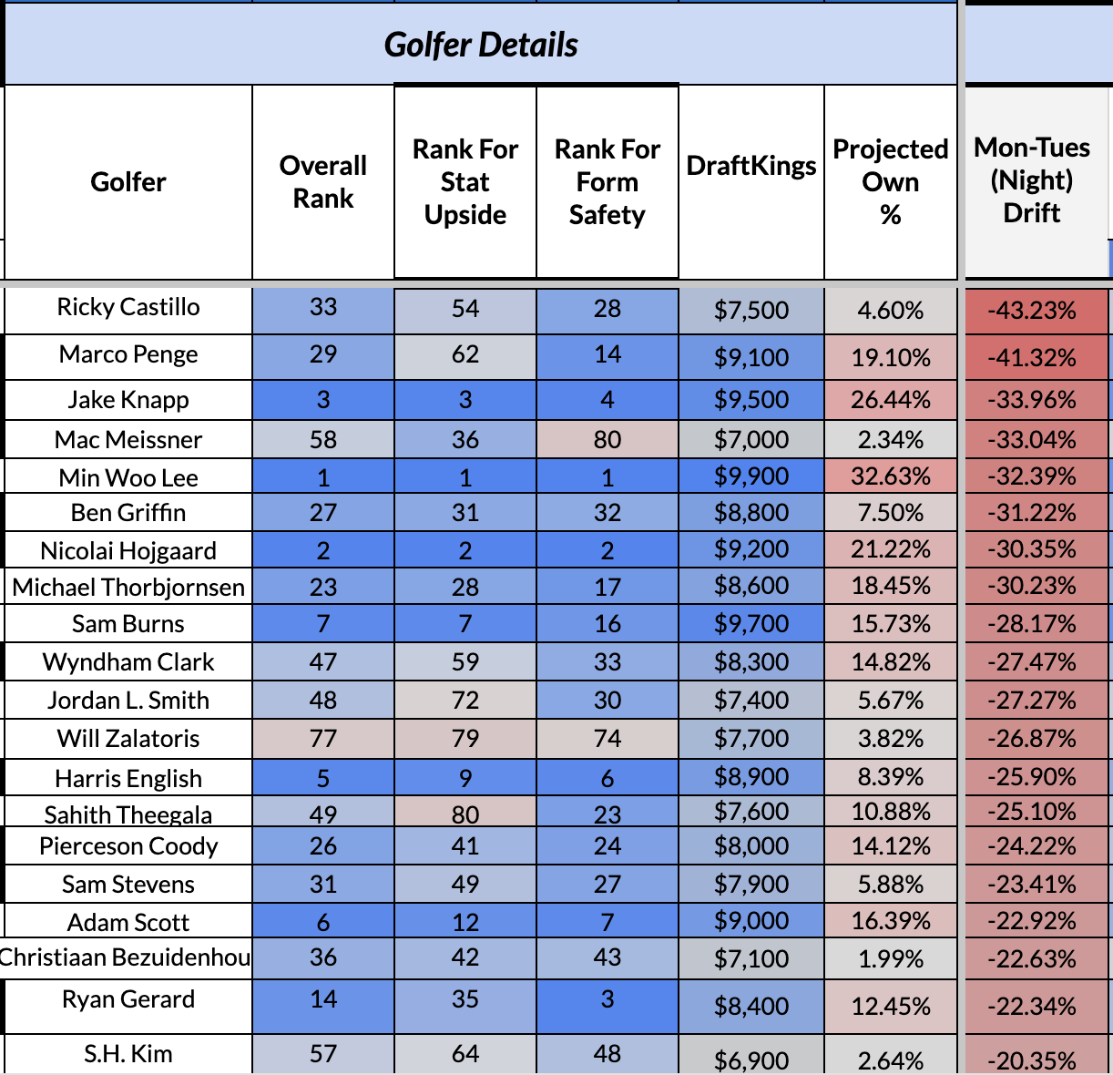Select Mac Meissner's overall rank 58 cell
This screenshot has height=1075, width=1113.
pyautogui.click(x=323, y=440)
